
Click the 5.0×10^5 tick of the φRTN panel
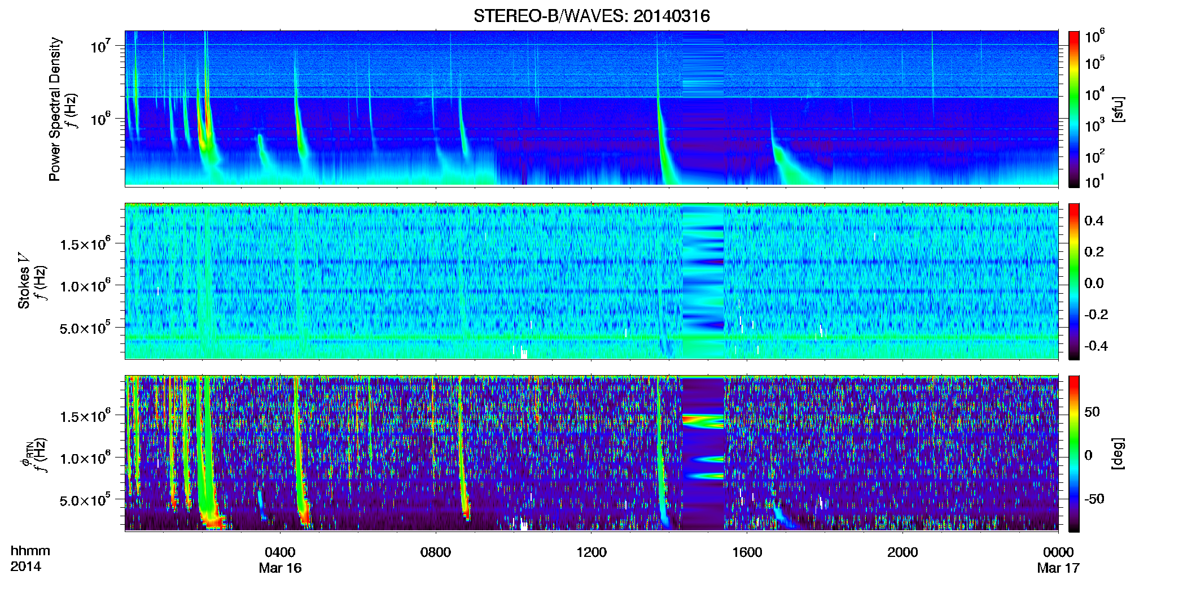click(85, 500)
